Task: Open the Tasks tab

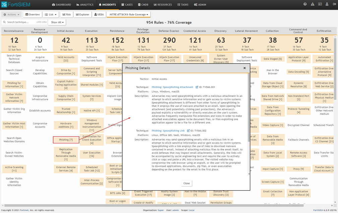Action: [183, 5]
